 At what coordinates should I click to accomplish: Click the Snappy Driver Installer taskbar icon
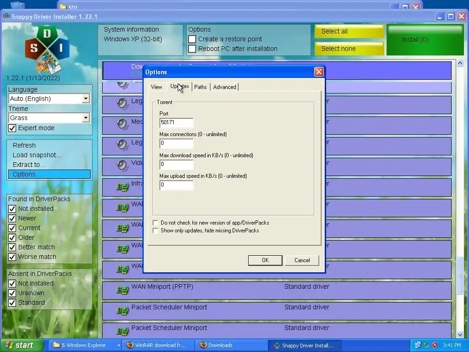tap(277, 345)
